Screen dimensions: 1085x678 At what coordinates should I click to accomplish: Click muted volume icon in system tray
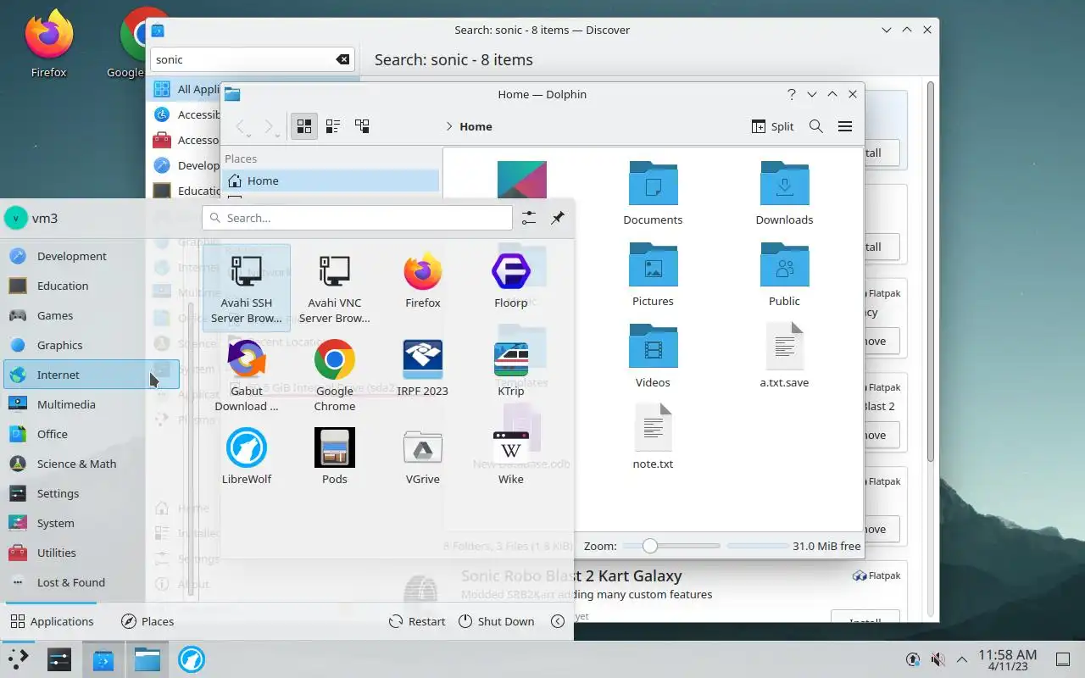click(x=938, y=659)
